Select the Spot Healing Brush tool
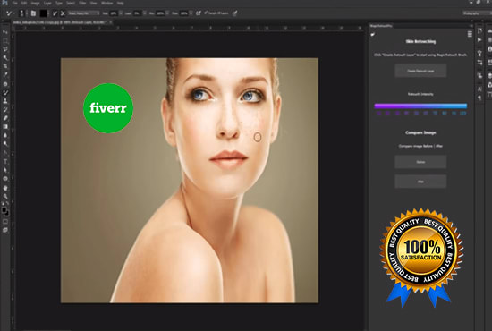The width and height of the screenshot is (492, 331). (x=5, y=84)
